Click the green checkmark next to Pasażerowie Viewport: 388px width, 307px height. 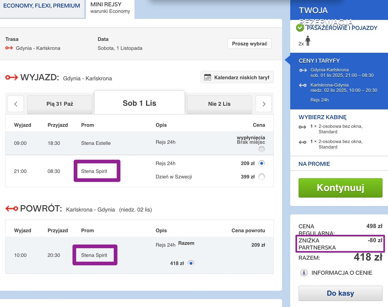coord(300,28)
